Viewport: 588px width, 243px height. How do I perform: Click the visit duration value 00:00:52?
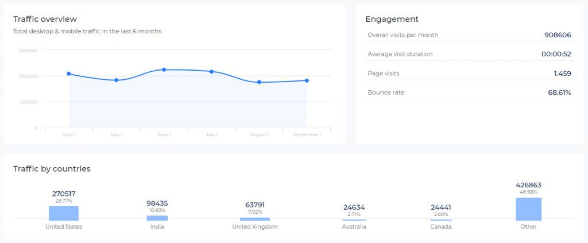pyautogui.click(x=556, y=54)
